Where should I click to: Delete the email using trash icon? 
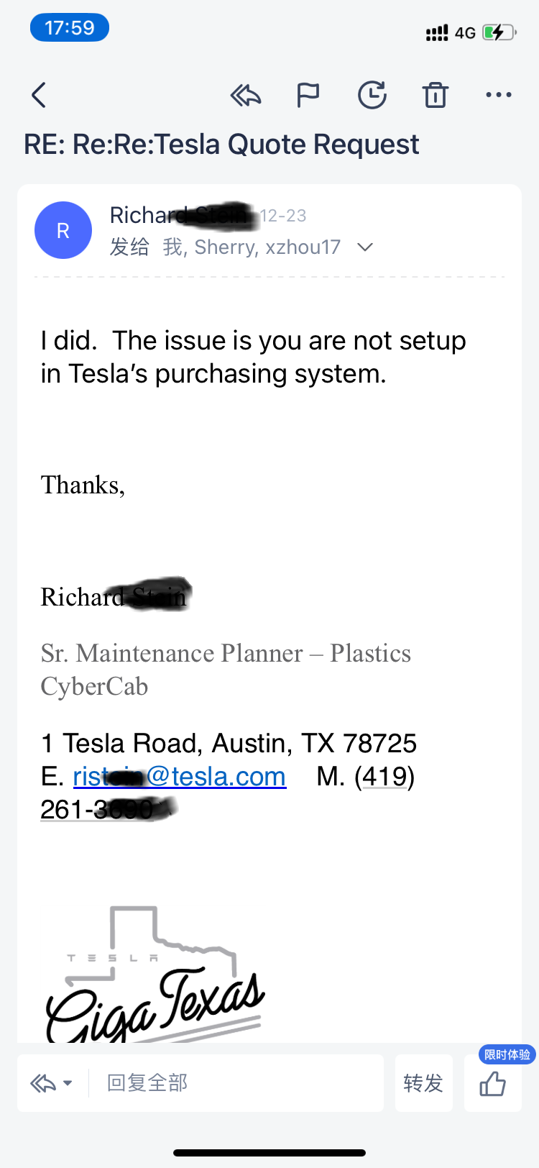pos(436,95)
